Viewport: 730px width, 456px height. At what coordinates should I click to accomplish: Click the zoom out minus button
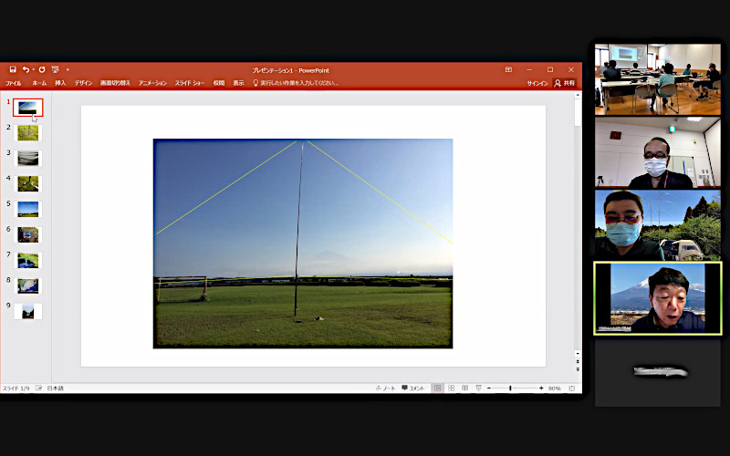click(489, 389)
